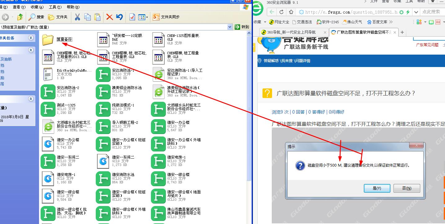The height and width of the screenshot is (224, 445).
Task: Click the Properties checkmark toolbar icon
Action: (132, 17)
